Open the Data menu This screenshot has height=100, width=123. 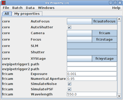[x=30, y=8]
